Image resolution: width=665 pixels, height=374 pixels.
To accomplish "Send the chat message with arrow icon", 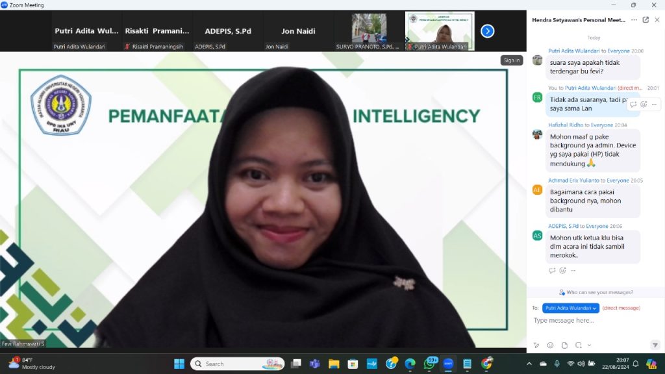I will coord(655,345).
